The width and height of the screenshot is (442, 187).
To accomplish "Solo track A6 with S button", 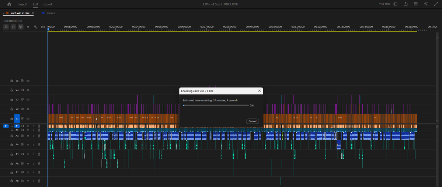I will point(34,163).
